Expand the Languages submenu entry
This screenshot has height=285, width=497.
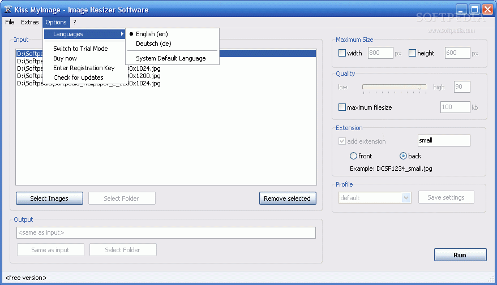click(x=85, y=34)
